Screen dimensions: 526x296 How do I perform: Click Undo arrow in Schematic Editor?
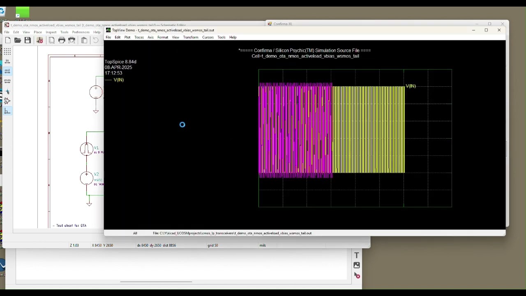point(96,40)
